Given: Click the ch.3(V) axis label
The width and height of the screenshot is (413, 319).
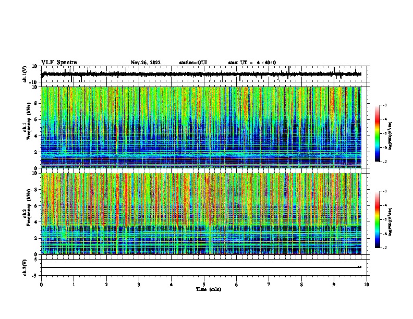Looking at the screenshot, I should point(25,268).
